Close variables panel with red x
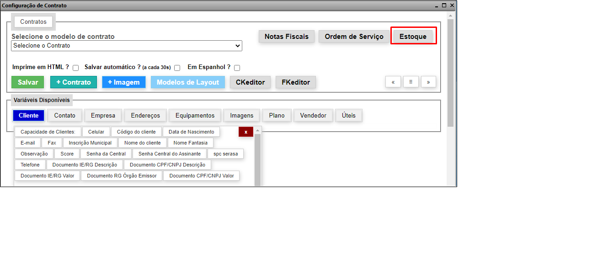The height and width of the screenshot is (263, 592). (x=246, y=132)
